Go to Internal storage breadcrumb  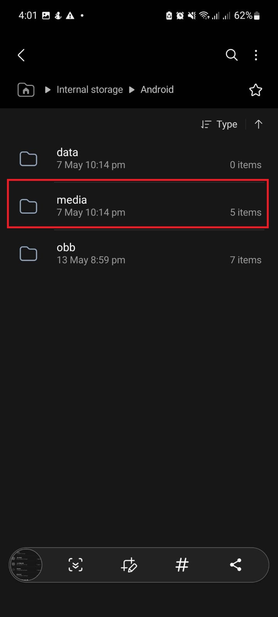tap(90, 89)
